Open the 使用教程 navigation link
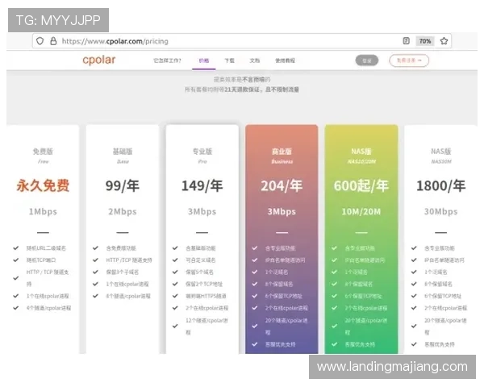Viewport: 484px width, 387px height. pyautogui.click(x=285, y=60)
